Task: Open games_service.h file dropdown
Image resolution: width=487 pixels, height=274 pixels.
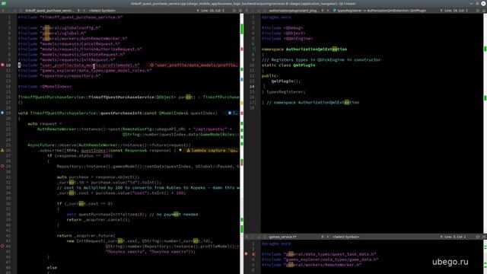Action: 296,237
